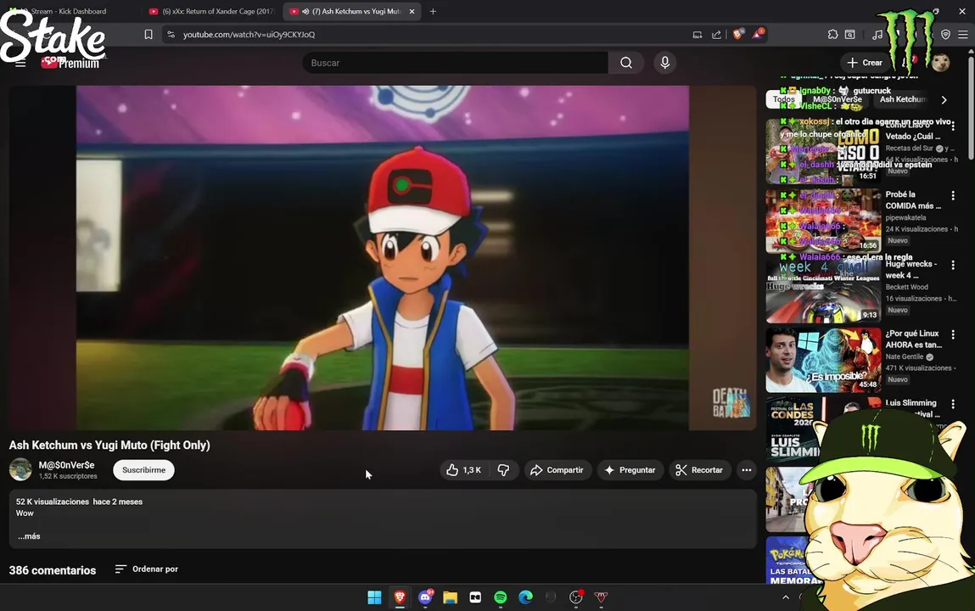Click the Preguntar button
The image size is (975, 611).
point(630,470)
